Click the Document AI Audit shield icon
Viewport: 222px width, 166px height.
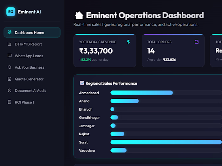[10, 90]
